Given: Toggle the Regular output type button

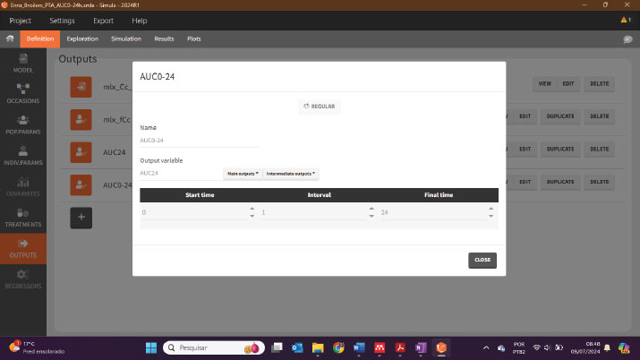Looking at the screenshot, I should 320,106.
